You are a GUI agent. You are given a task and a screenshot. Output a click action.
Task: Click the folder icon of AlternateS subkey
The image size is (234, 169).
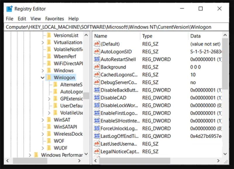tap(55, 84)
